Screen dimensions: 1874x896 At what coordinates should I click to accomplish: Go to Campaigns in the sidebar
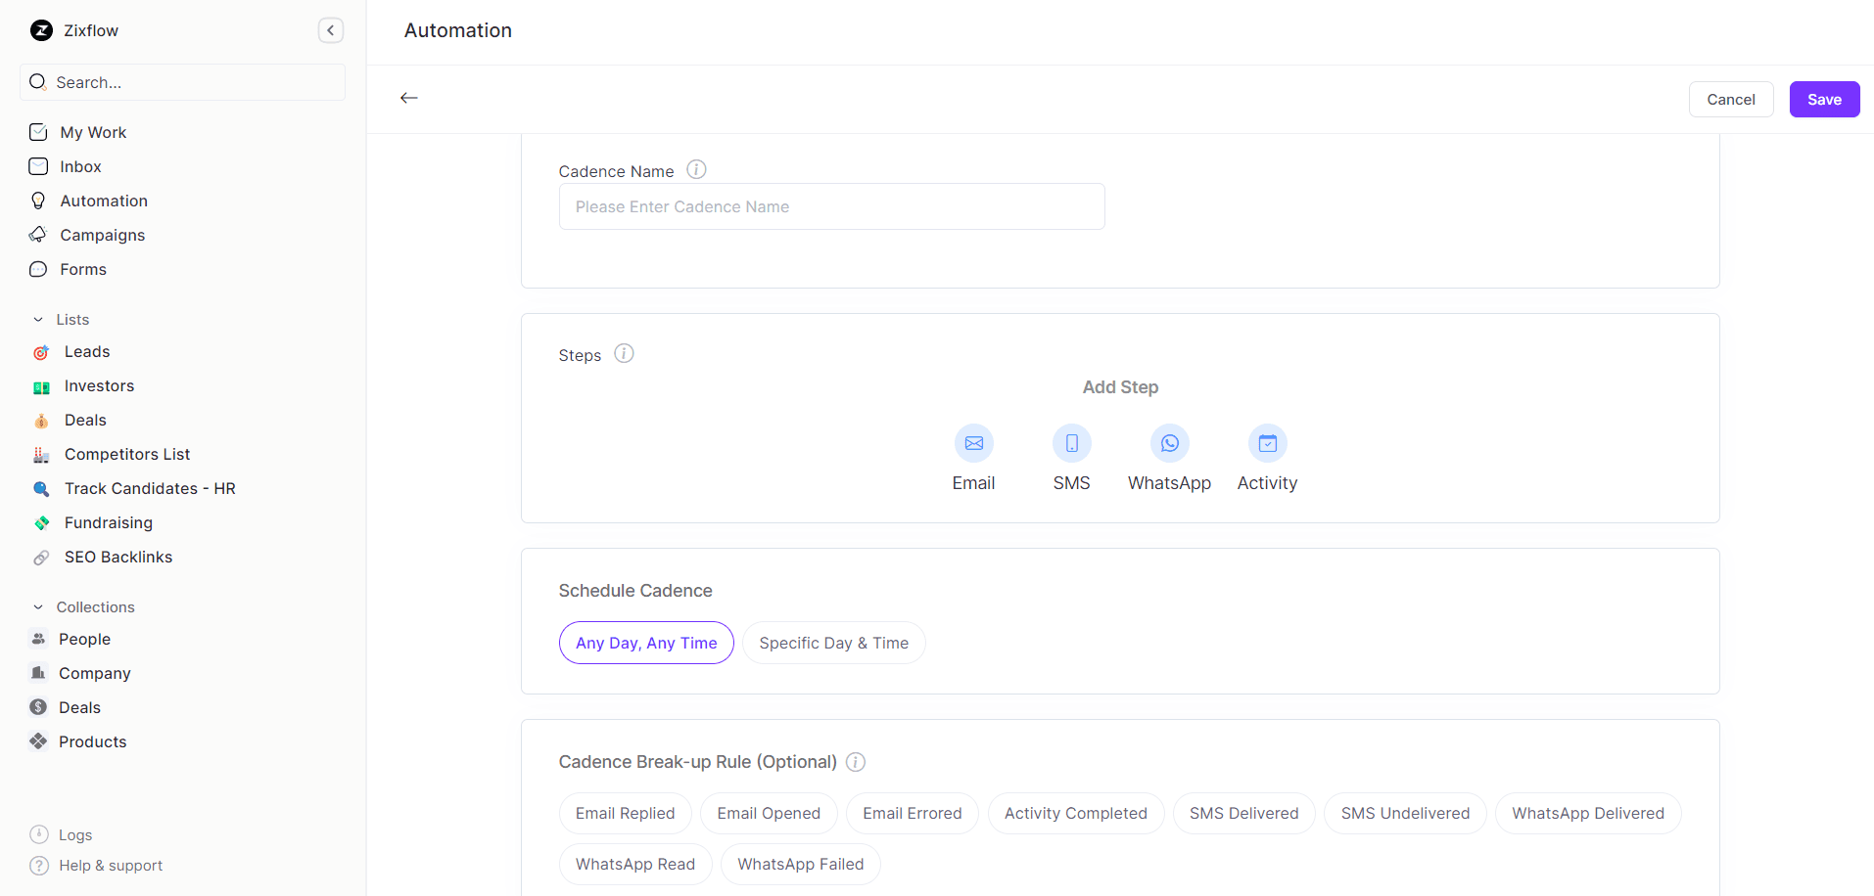[103, 235]
